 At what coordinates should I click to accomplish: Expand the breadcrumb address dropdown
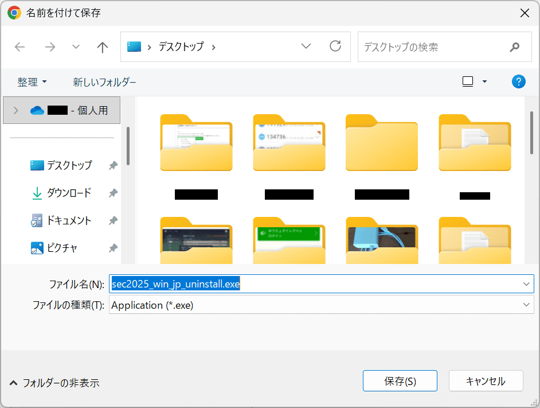306,46
